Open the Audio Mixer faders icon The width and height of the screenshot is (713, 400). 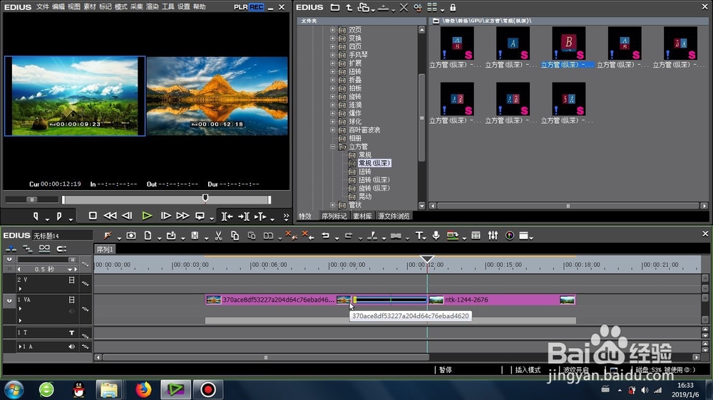493,235
